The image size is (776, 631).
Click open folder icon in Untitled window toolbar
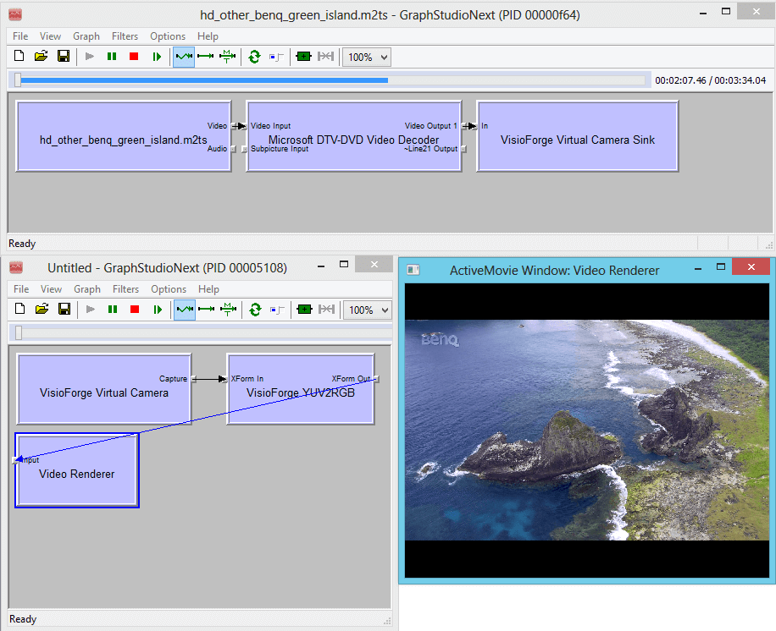point(42,310)
